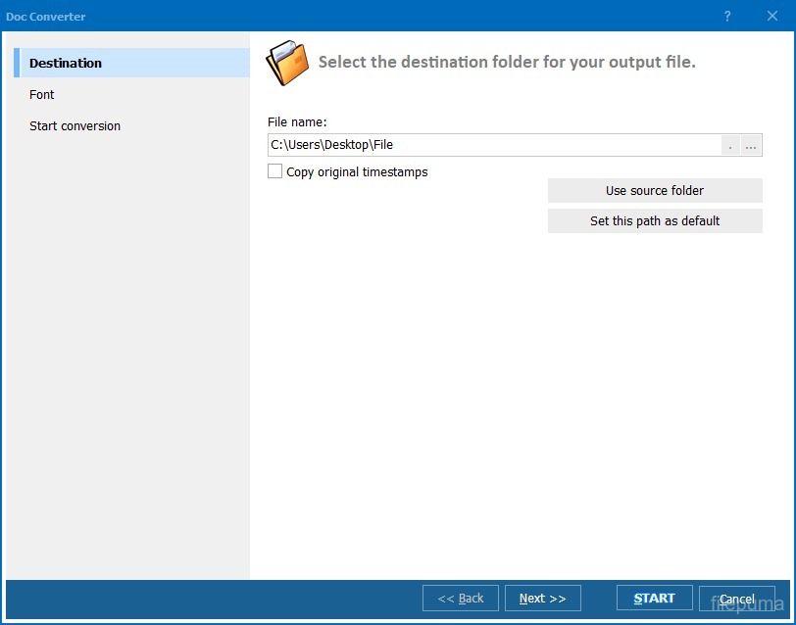This screenshot has width=796, height=625.
Task: Click the 'Copy original timestamps' label text
Action: (x=357, y=172)
